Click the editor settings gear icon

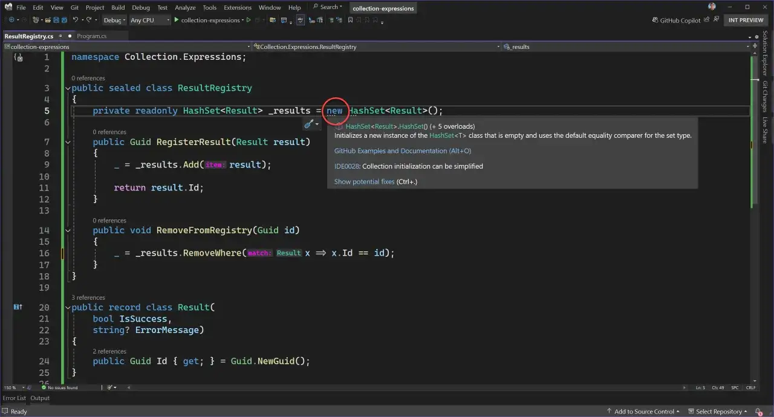pyautogui.click(x=756, y=37)
